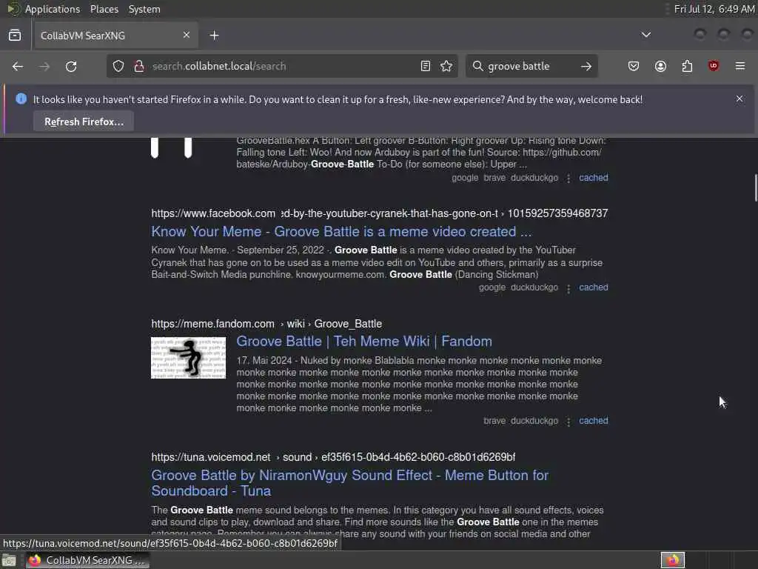Viewport: 758px width, 569px height.
Task: Go back with the browser back arrow
Action: 18,66
